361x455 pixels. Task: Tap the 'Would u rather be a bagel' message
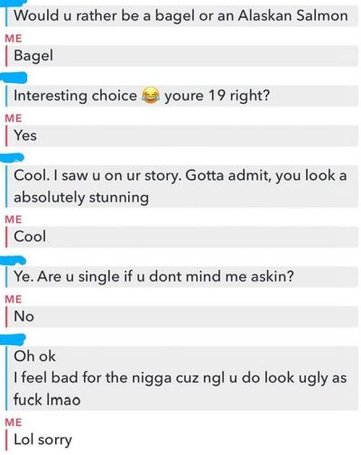pyautogui.click(x=182, y=15)
